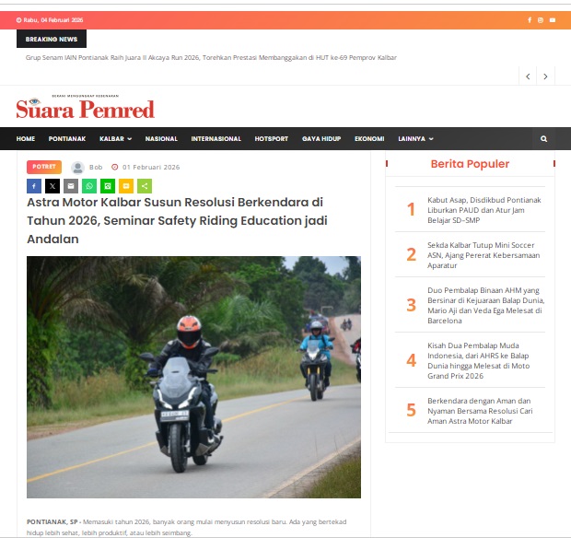Open popular story about Sekda Kalbar Mini Soccer
This screenshot has width=571, height=538.
click(484, 255)
